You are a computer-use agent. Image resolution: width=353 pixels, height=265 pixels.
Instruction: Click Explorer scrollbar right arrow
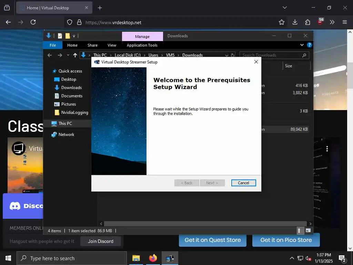click(310, 224)
